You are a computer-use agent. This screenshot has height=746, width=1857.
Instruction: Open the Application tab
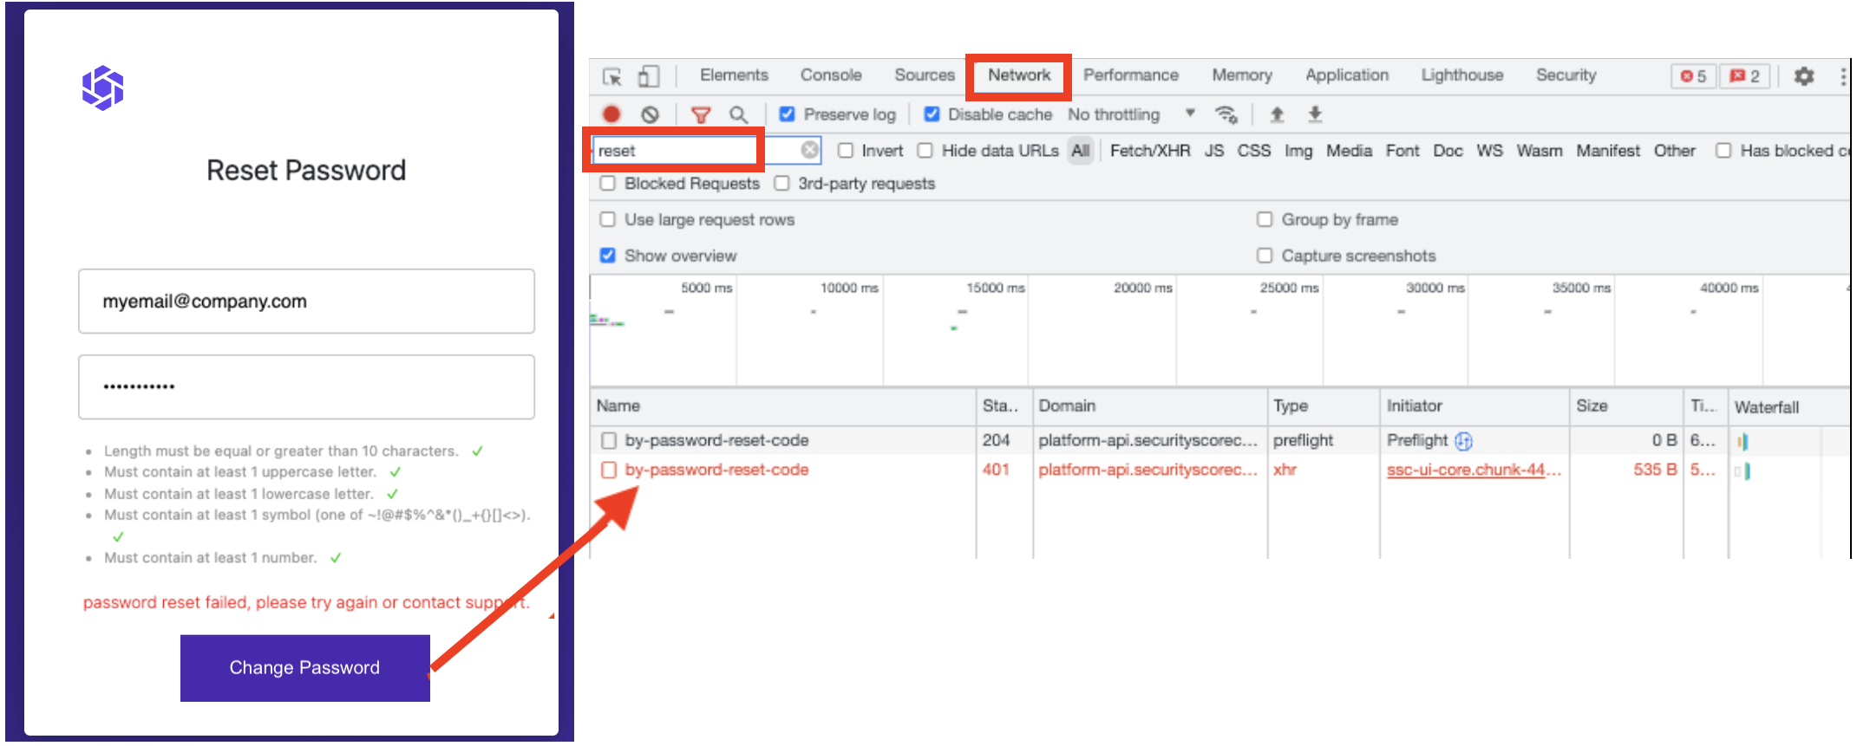[1347, 75]
